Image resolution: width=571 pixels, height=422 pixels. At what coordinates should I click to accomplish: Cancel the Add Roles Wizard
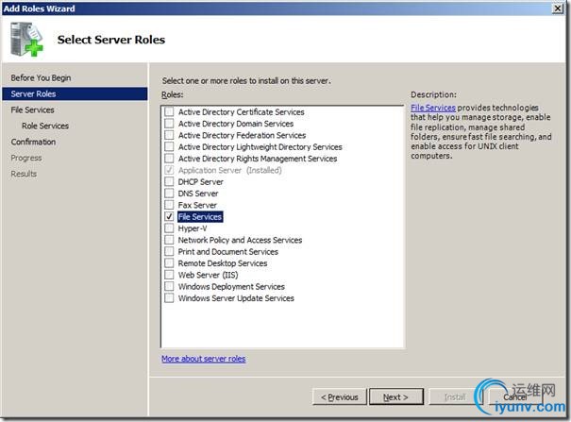[515, 397]
